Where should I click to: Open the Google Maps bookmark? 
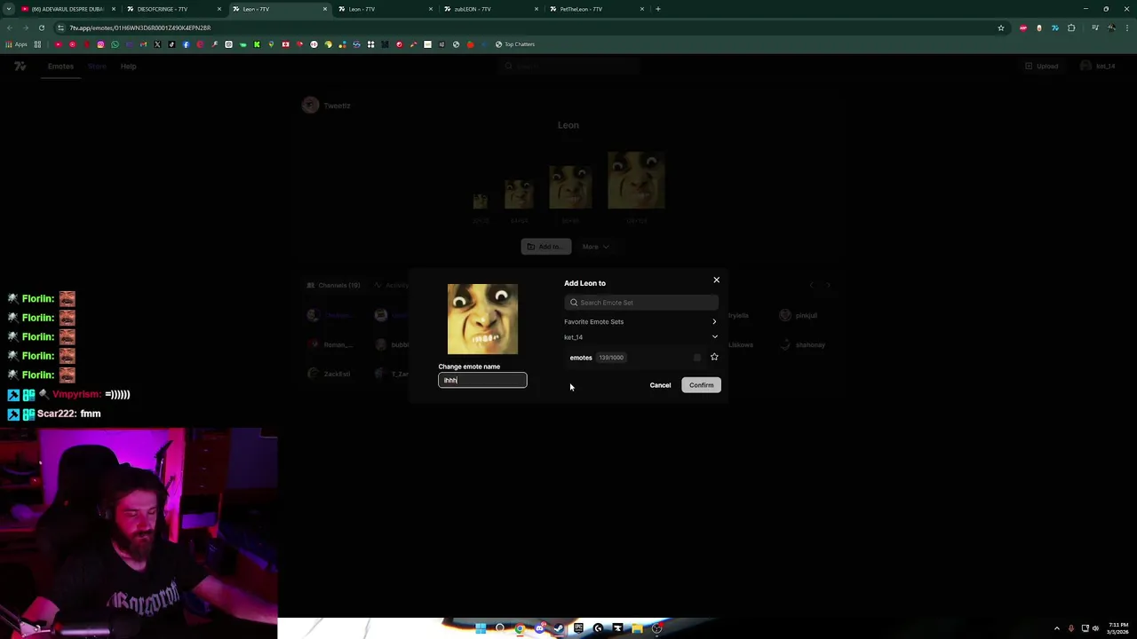click(271, 44)
